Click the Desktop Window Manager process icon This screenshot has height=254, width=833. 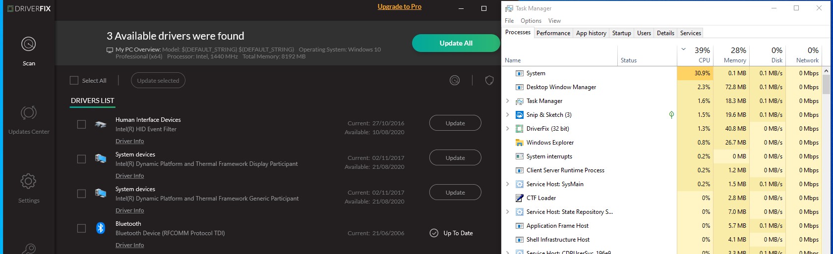[520, 87]
